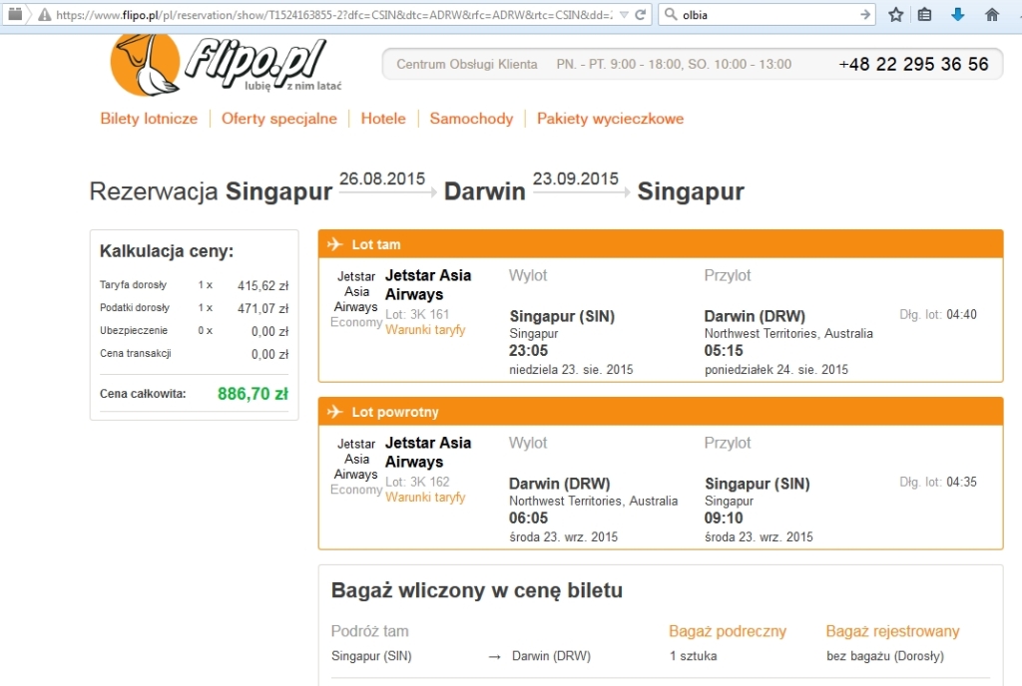
Task: Click bez bagażu (Dorosły) text
Action: [x=885, y=656]
